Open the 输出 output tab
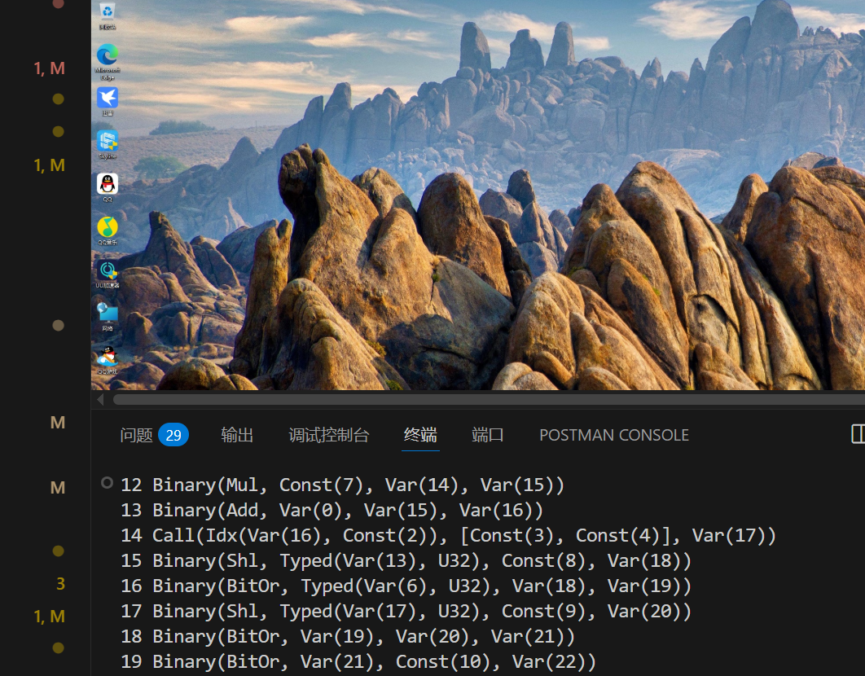 tap(237, 436)
